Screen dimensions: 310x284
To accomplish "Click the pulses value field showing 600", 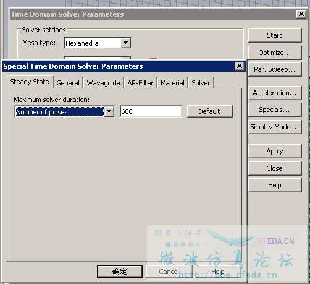I will tap(151, 111).
